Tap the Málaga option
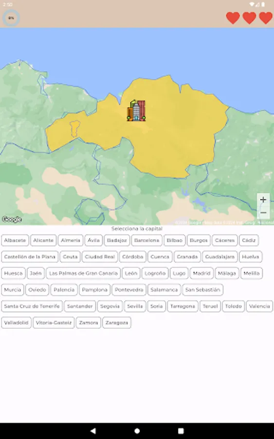This screenshot has width=274, height=439. [227, 273]
